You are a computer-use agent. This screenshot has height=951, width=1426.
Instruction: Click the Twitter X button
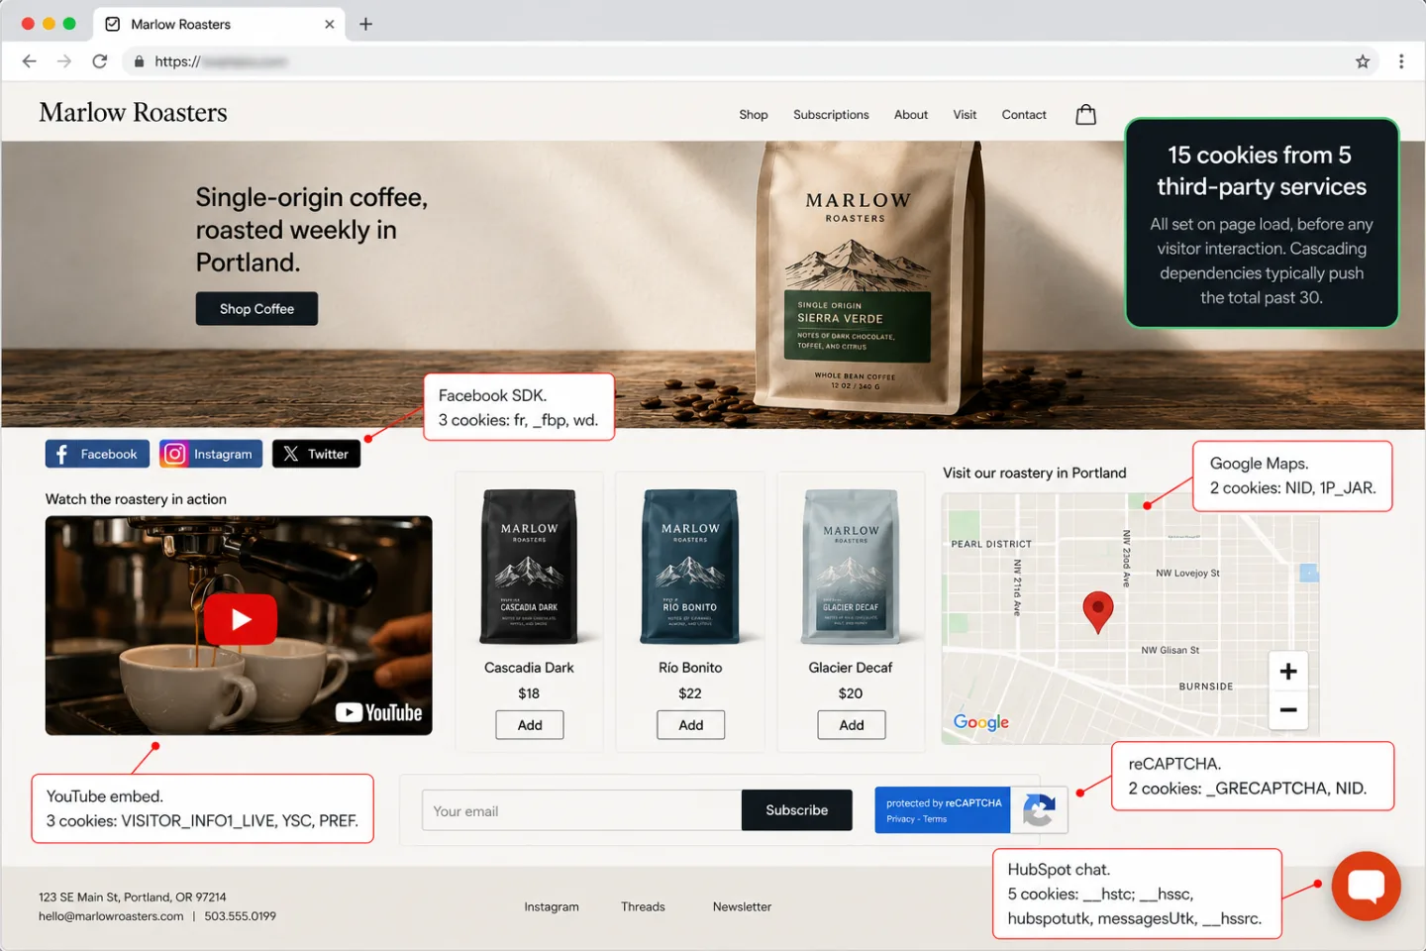pyautogui.click(x=316, y=454)
